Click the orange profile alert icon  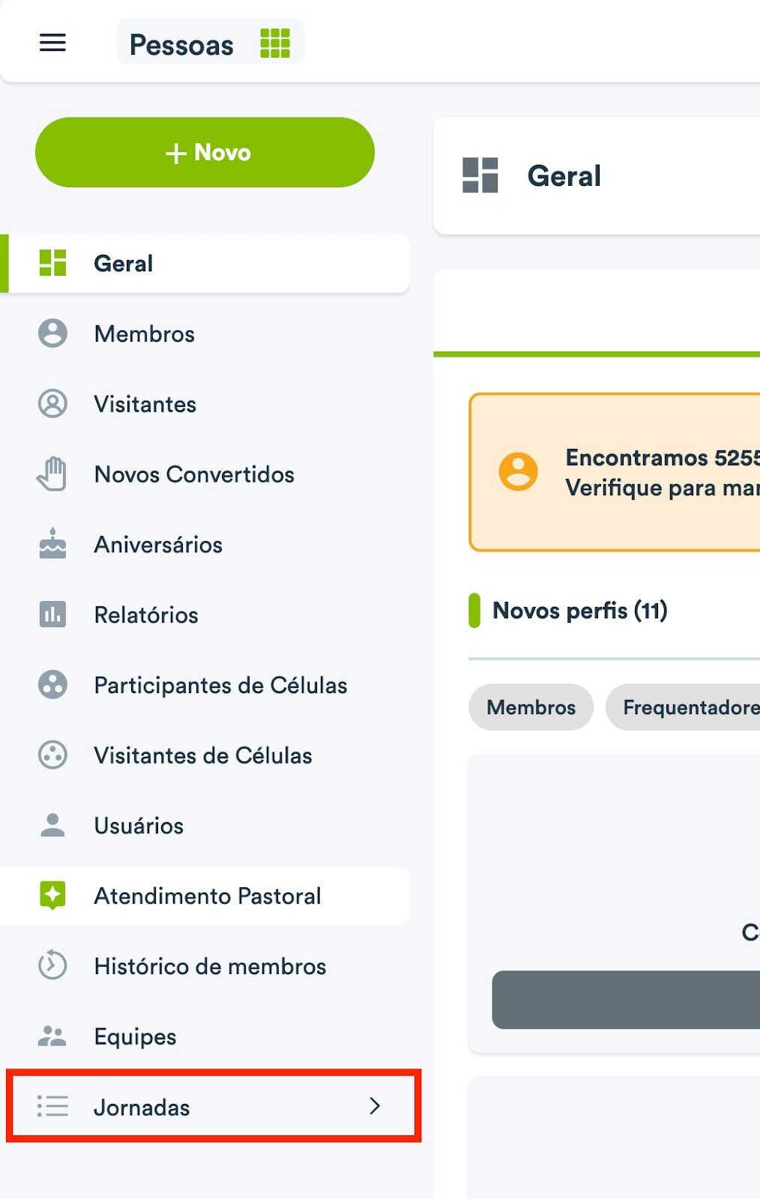519,472
